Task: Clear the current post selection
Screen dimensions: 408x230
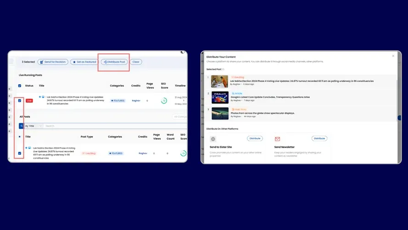Action: pos(136,62)
